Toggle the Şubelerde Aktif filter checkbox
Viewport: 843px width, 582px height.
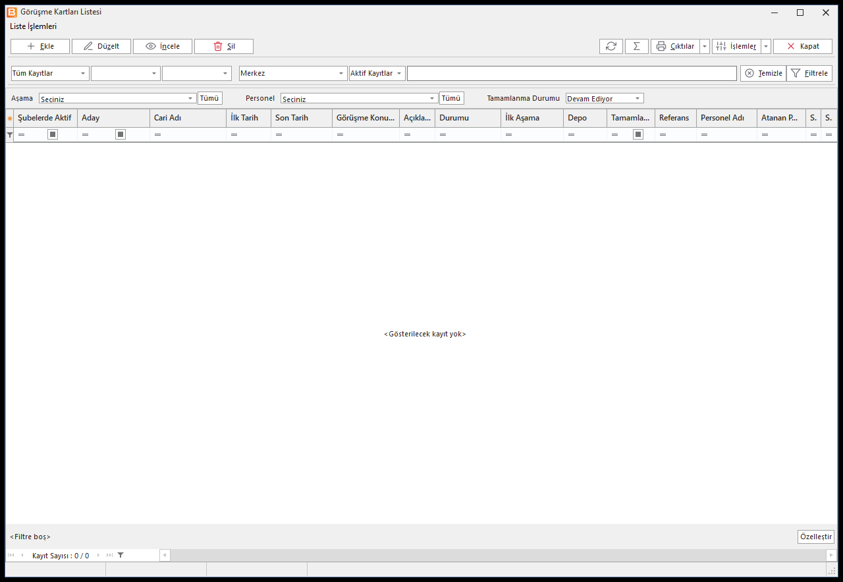(53, 134)
